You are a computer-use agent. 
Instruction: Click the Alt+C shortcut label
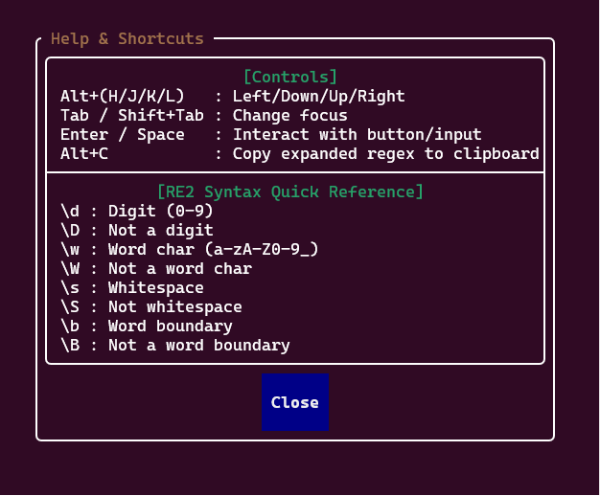pos(84,154)
